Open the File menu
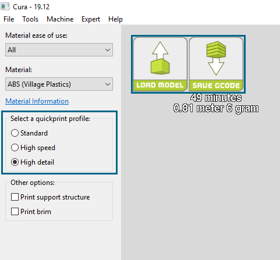Screen dimensions: 280x260 tap(9, 19)
